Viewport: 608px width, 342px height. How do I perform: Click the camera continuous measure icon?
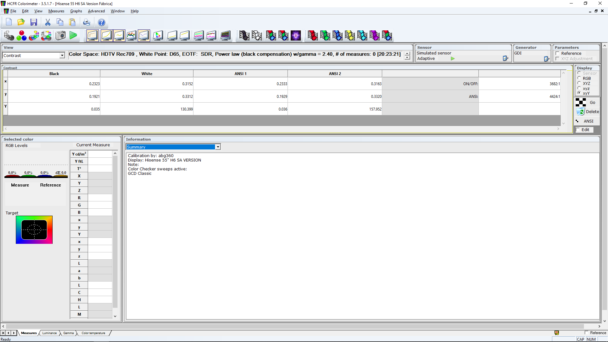tap(60, 35)
